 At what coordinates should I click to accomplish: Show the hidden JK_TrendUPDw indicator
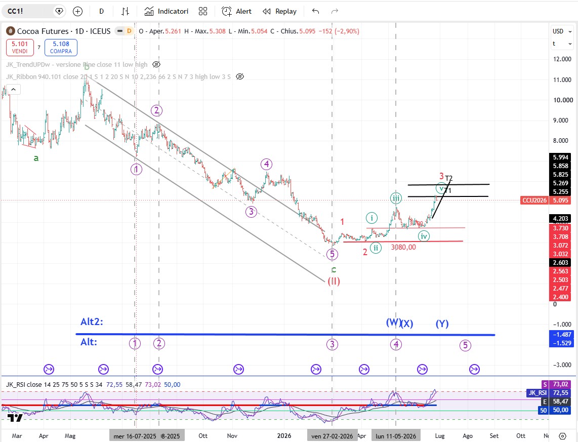point(156,64)
